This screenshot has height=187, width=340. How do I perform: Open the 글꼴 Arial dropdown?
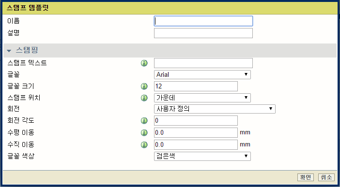202,74
